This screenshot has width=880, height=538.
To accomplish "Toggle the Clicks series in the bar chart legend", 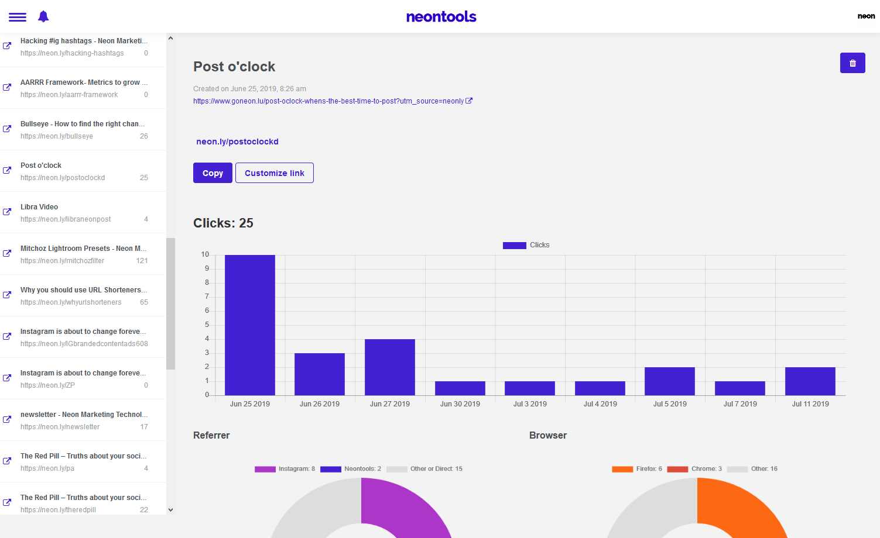I will [x=526, y=245].
